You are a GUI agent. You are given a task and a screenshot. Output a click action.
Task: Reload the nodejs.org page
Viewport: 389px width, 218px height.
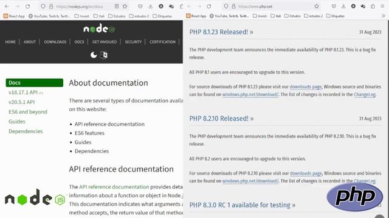click(x=27, y=7)
